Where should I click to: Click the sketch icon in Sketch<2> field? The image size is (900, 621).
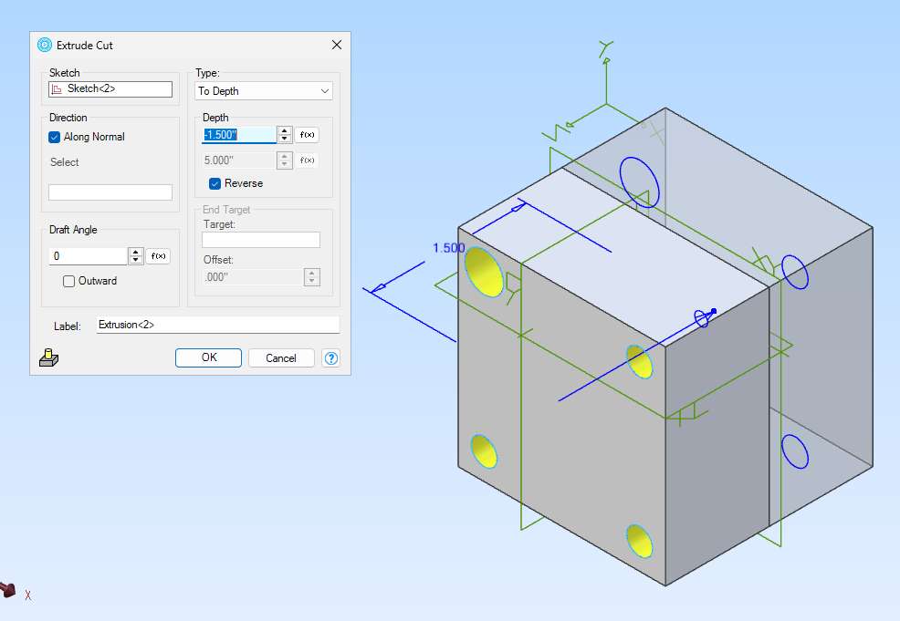[x=57, y=88]
